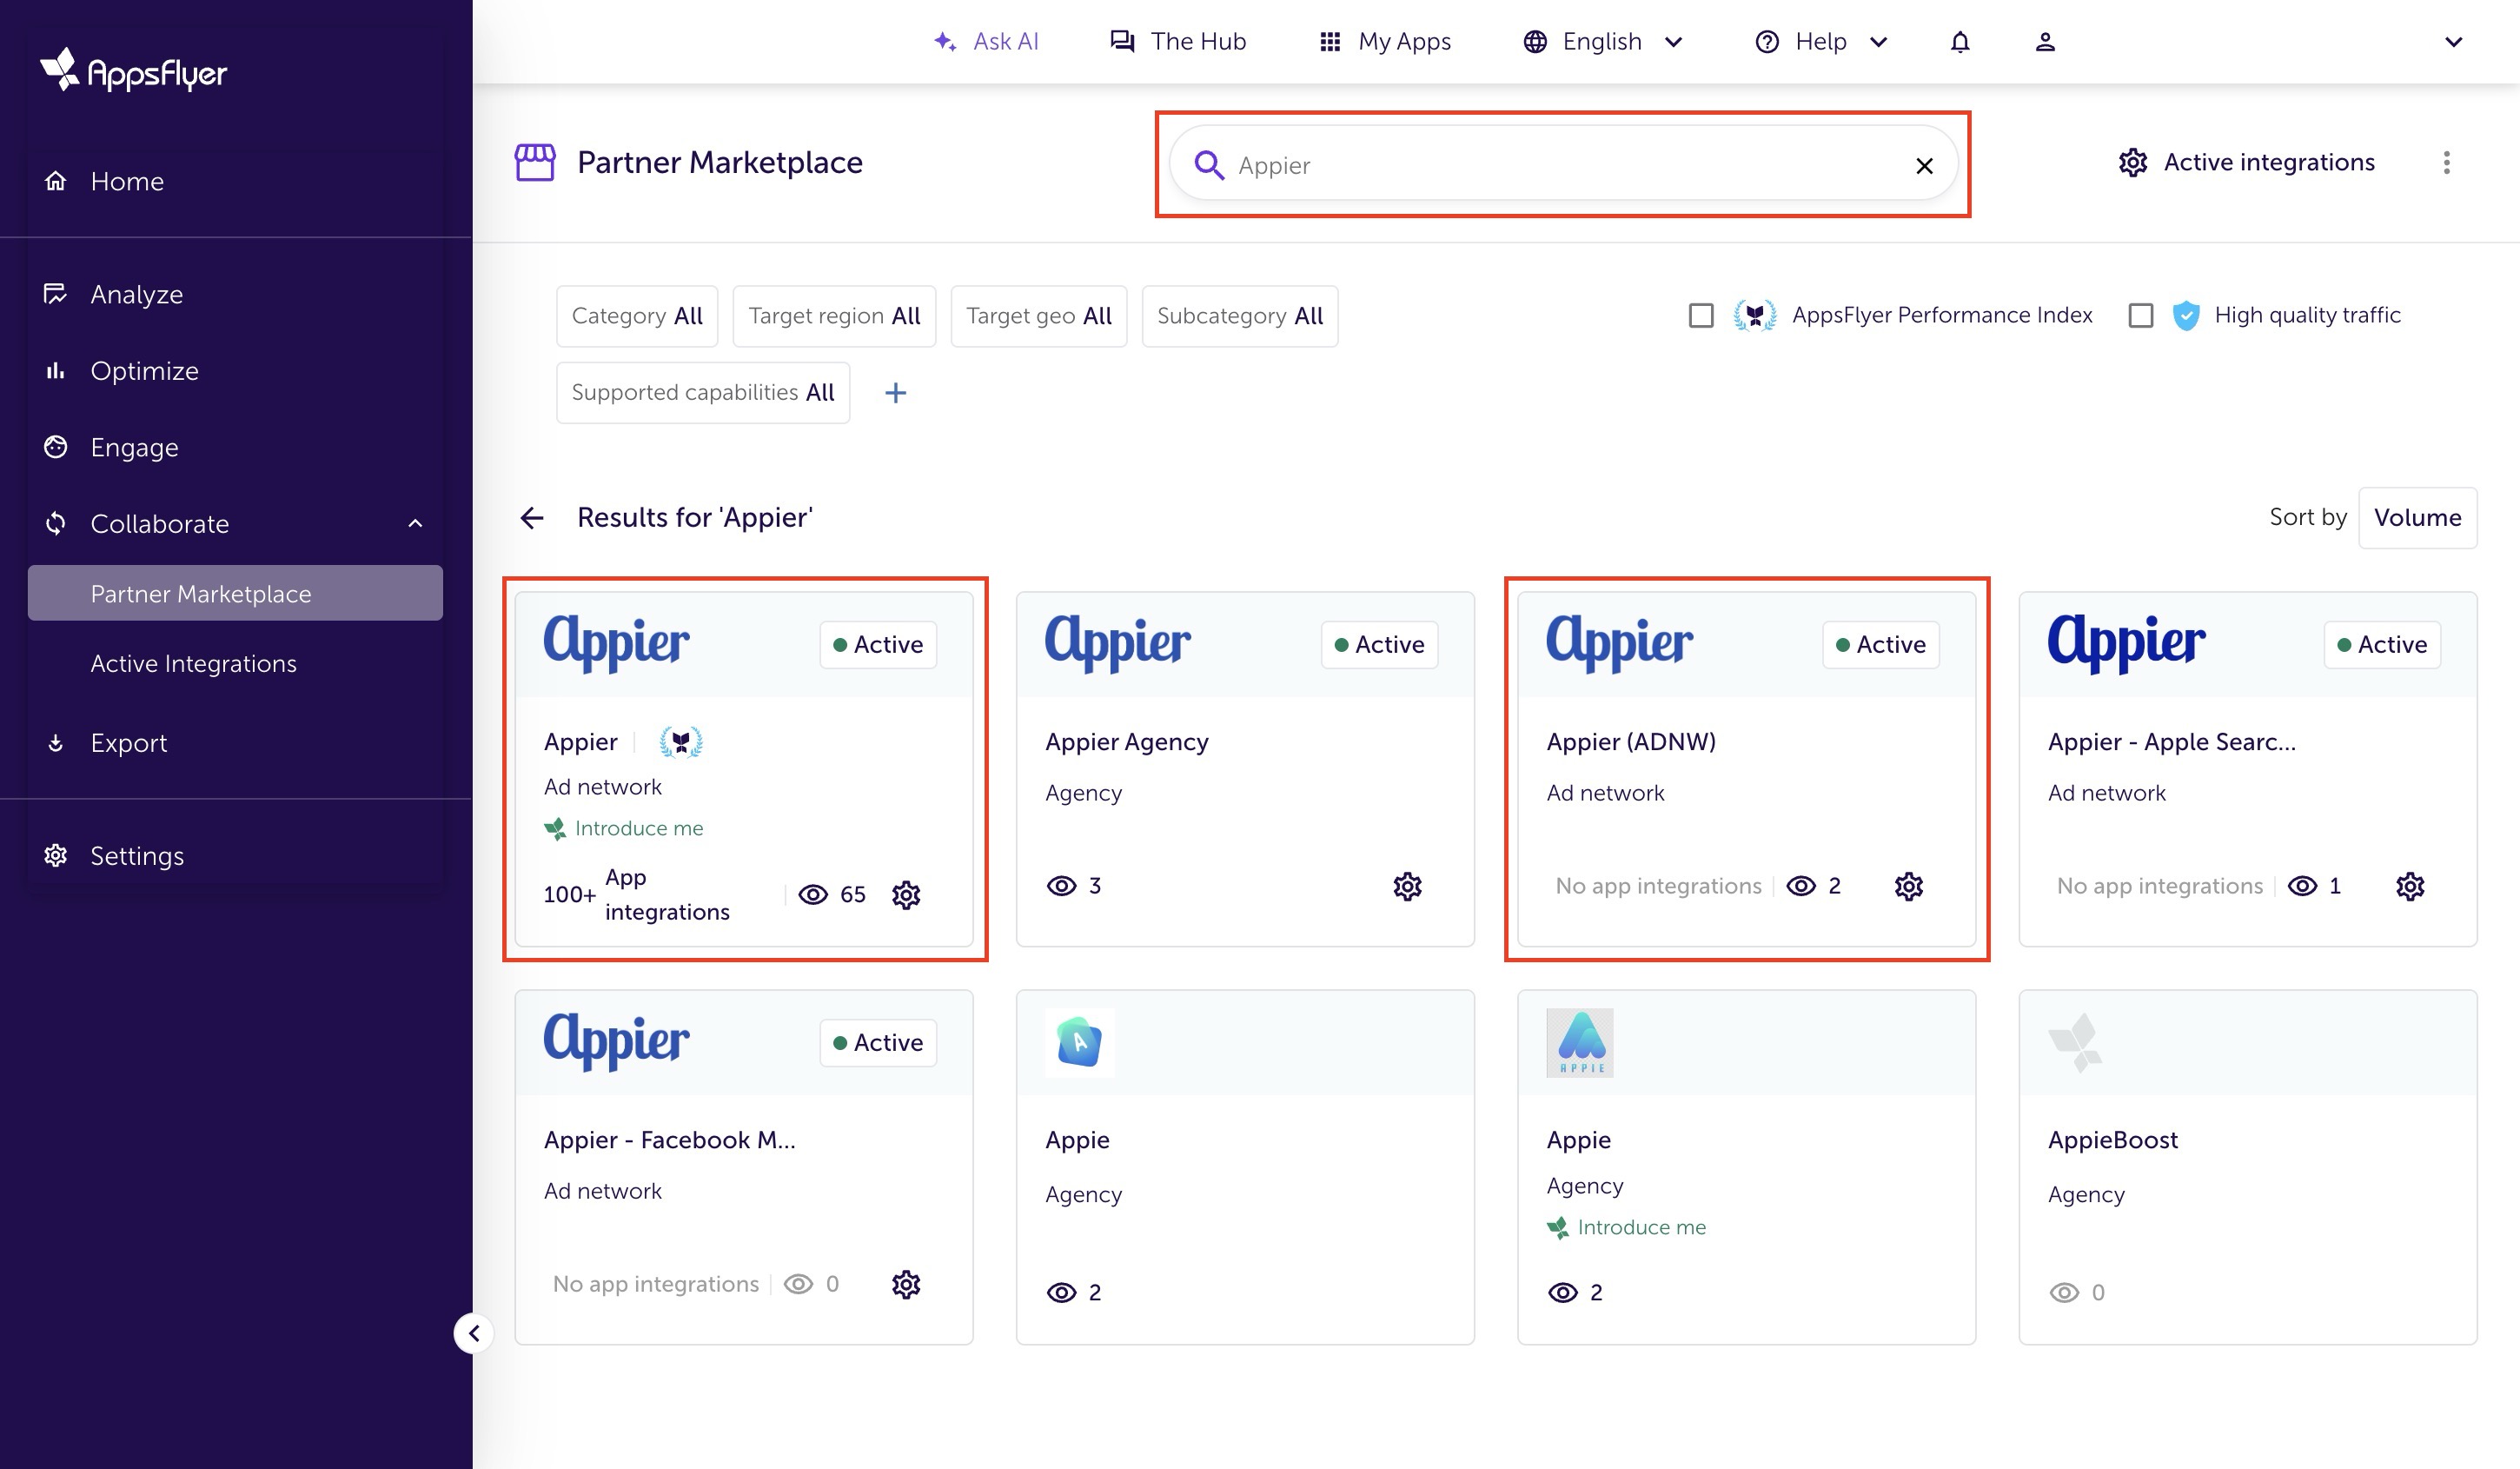This screenshot has width=2520, height=1469.
Task: Check the High quality traffic box
Action: pyautogui.click(x=2140, y=316)
